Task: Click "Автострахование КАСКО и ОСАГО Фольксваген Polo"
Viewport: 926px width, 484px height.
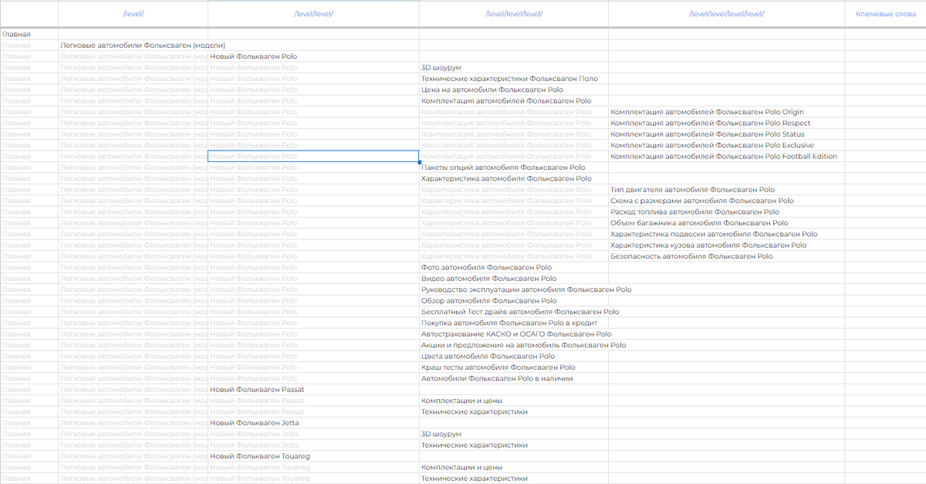Action: [x=515, y=334]
